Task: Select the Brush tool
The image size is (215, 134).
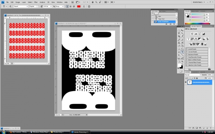Action: click(x=182, y=40)
